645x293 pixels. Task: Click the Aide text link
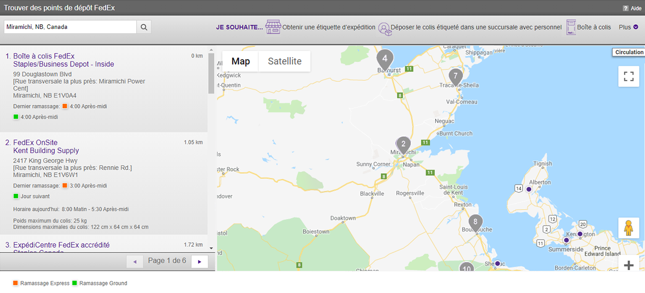636,9
